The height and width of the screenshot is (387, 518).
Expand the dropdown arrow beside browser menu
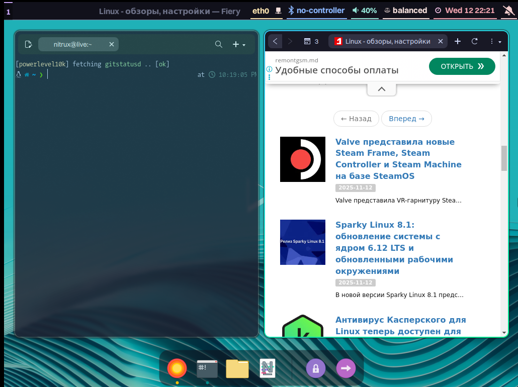pyautogui.click(x=500, y=42)
